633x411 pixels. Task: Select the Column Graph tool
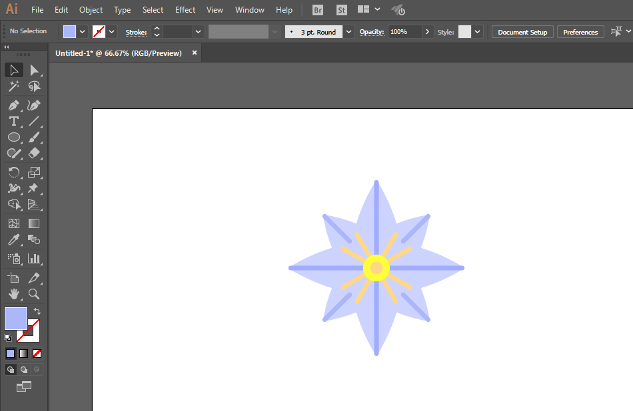[x=34, y=259]
